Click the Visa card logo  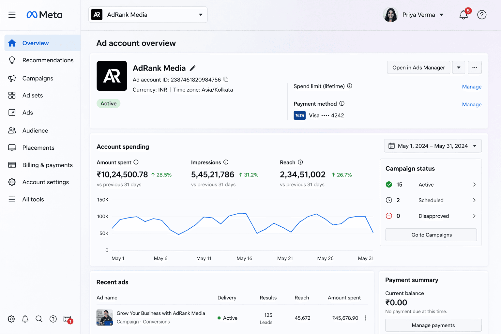tap(299, 115)
